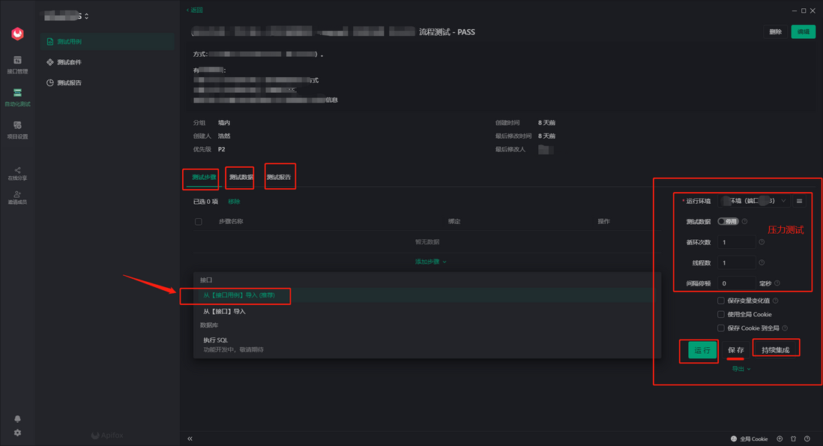Viewport: 823px width, 446px height.
Task: Click the 邀请成员 icon
Action: pos(17,197)
